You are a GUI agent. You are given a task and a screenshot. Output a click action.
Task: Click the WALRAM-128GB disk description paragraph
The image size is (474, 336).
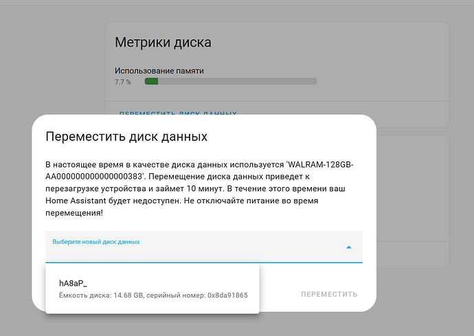click(x=199, y=189)
